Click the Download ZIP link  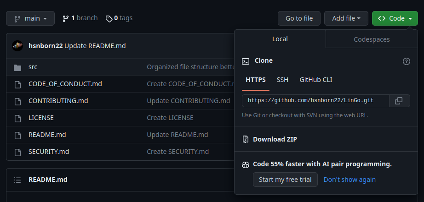275,139
